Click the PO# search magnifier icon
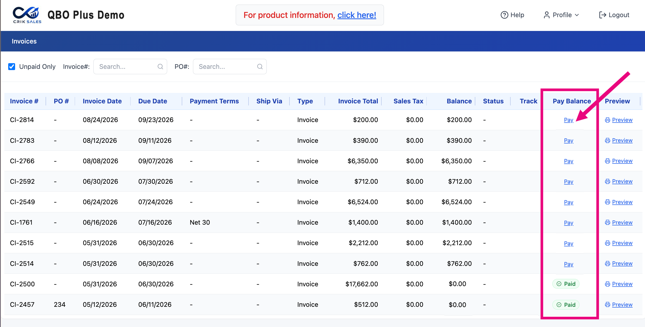Image resolution: width=645 pixels, height=327 pixels. click(x=260, y=67)
